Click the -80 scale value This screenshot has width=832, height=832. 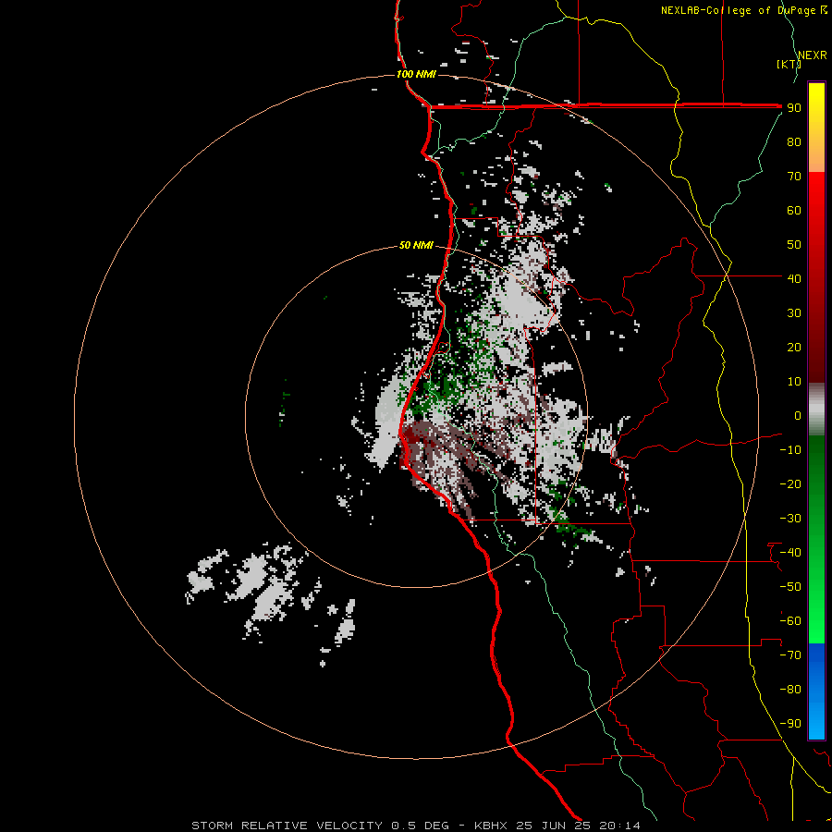[790, 690]
